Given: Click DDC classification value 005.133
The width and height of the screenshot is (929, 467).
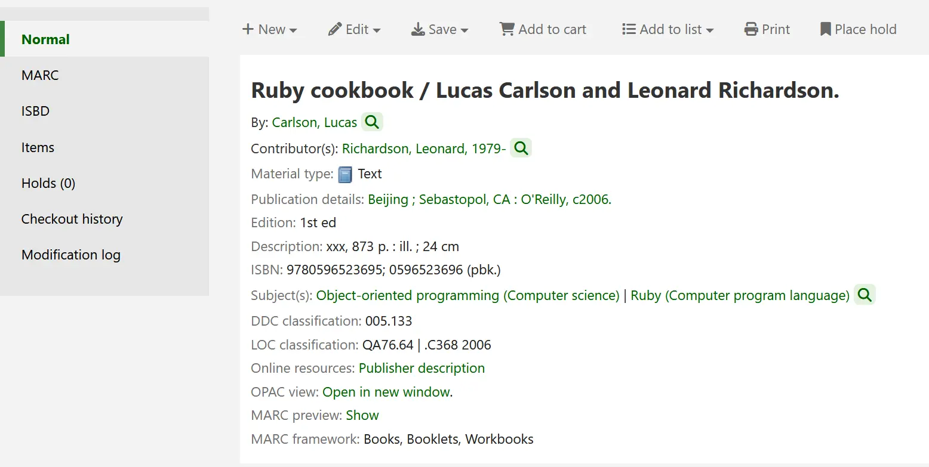Looking at the screenshot, I should [389, 321].
